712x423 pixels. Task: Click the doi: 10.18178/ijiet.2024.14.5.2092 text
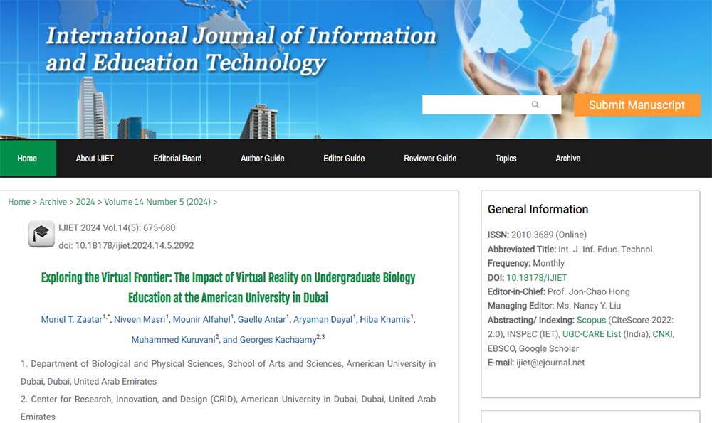[126, 245]
